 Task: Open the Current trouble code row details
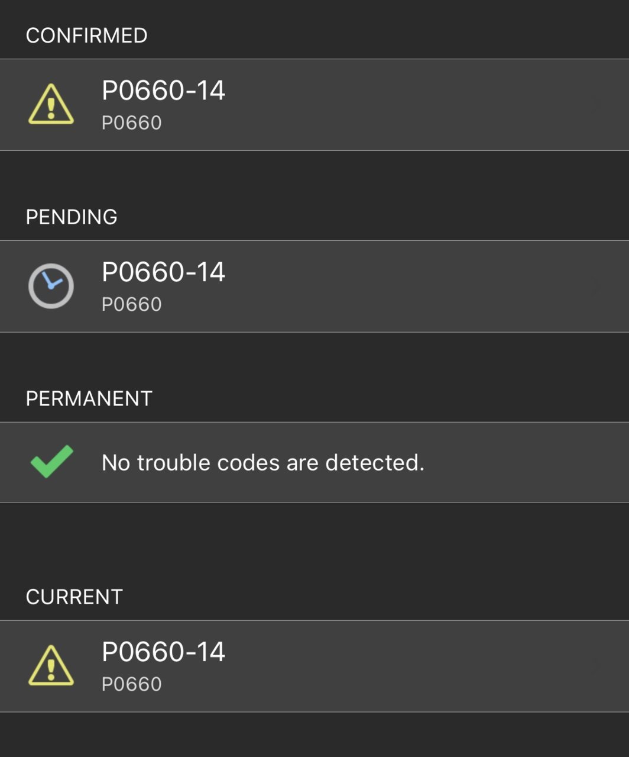tap(314, 666)
